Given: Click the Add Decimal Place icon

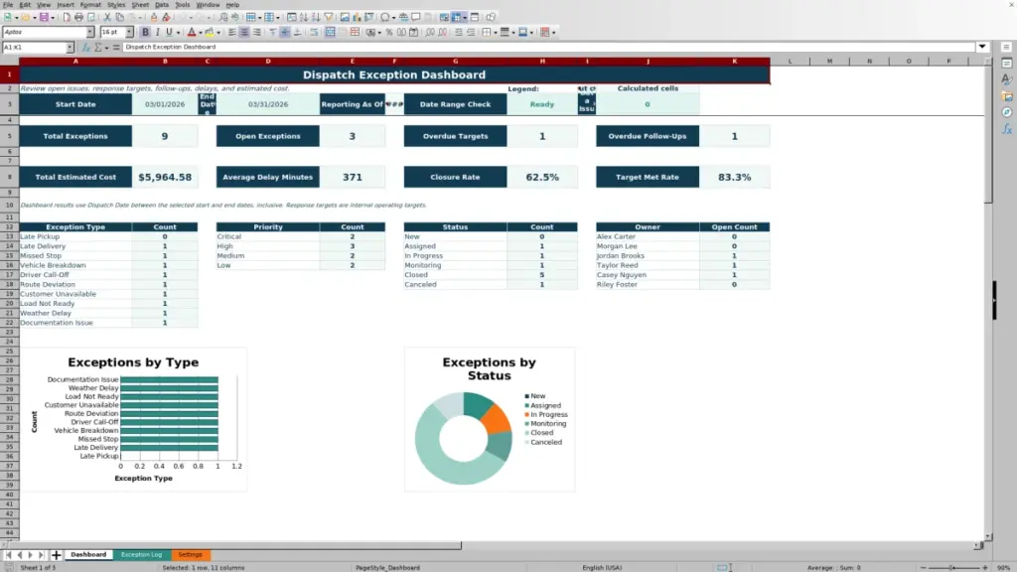Looking at the screenshot, I should pos(430,32).
